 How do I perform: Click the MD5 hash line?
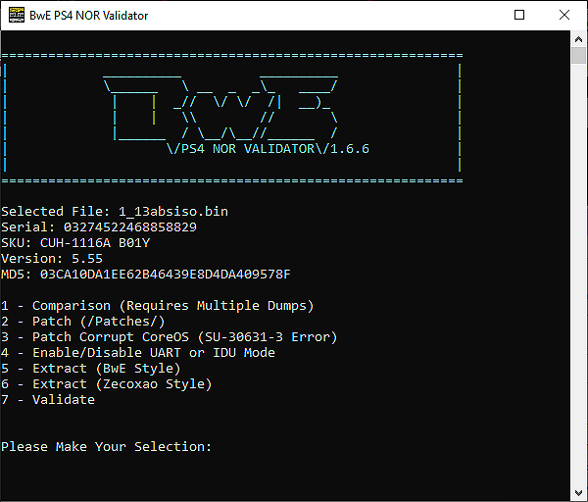[146, 275]
